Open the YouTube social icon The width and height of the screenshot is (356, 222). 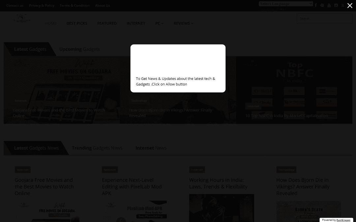(x=329, y=5)
